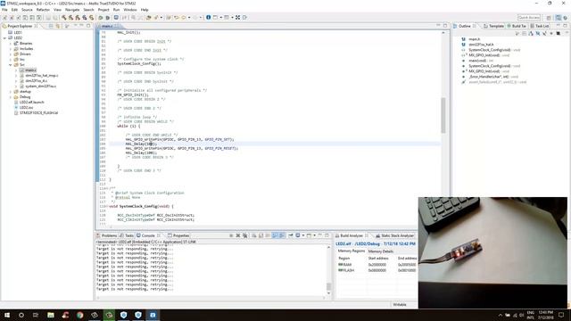Image resolution: width=571 pixels, height=321 pixels.
Task: Open the File menu
Action: (x=4, y=10)
